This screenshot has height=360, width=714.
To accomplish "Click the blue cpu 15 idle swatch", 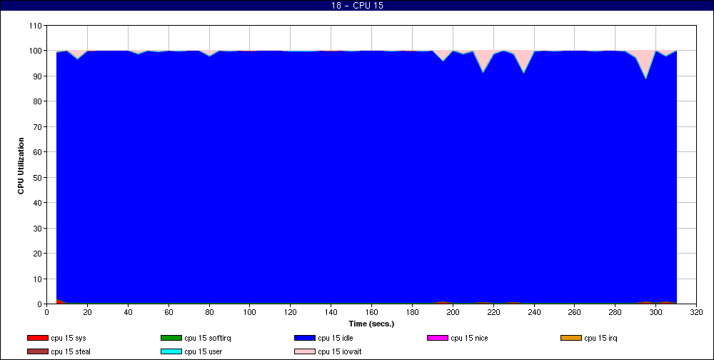I will 305,338.
